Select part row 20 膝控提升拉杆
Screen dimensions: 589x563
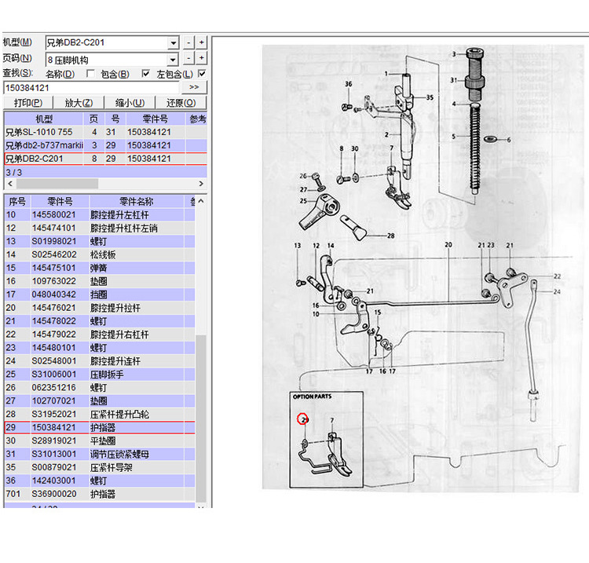click(x=100, y=308)
